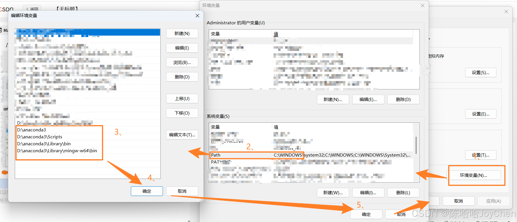517x222 pixels.
Task: Select highlighted first row in path list
Action: click(x=88, y=32)
